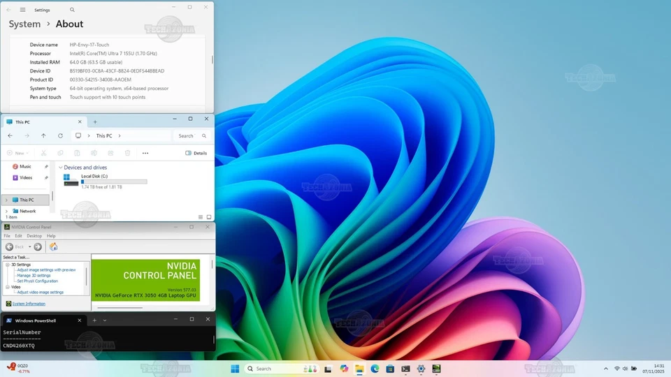The image size is (671, 377).
Task: Open the See more ellipsis menu
Action: pos(145,153)
